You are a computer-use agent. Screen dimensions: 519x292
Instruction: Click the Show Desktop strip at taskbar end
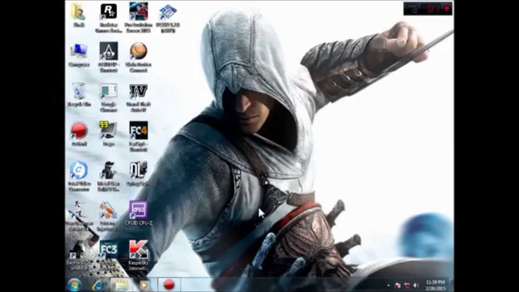451,285
